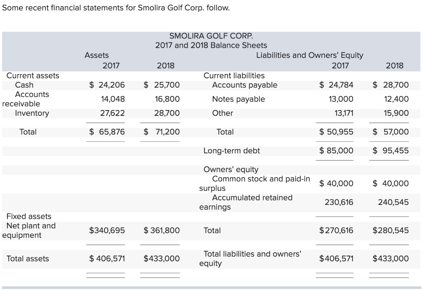This screenshot has width=423, height=291.
Task: Click the Net plant and equipment 2018 value
Action: 161,230
